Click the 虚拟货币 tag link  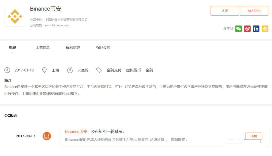click(x=133, y=70)
